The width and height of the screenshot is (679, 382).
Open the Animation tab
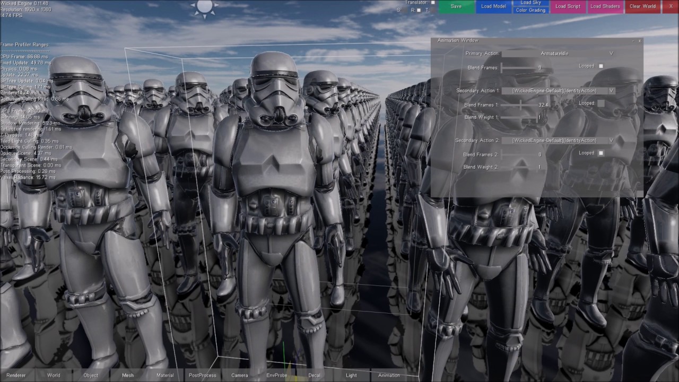click(x=389, y=375)
